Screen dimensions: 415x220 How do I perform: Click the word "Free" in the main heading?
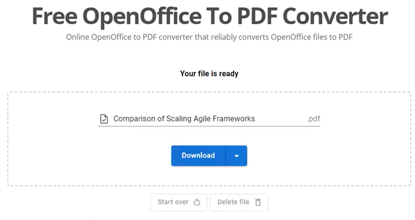(x=55, y=17)
